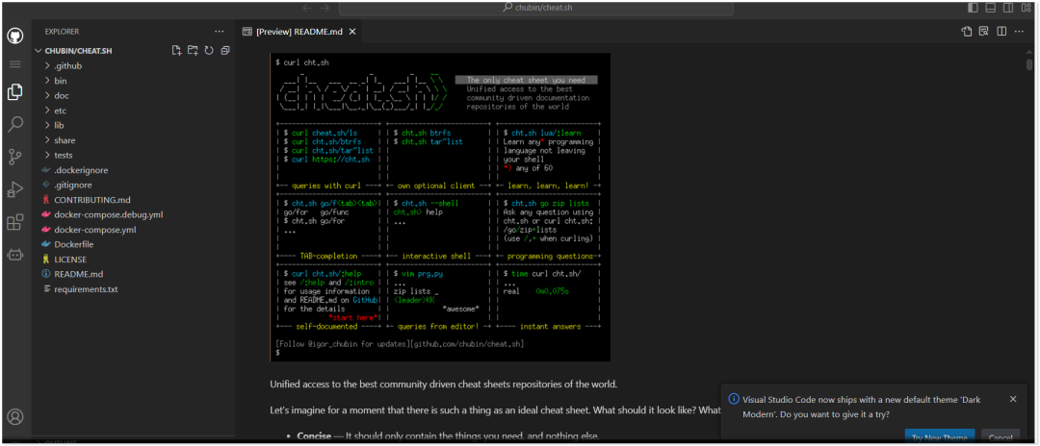Toggle primary side bar visibility
The width and height of the screenshot is (1040, 446).
[973, 8]
